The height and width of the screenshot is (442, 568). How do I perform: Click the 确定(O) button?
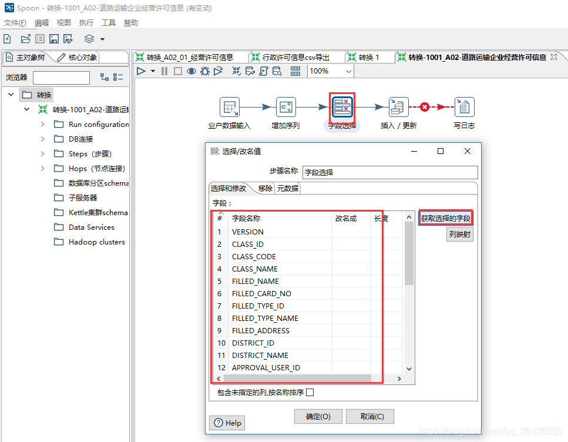pyautogui.click(x=318, y=416)
